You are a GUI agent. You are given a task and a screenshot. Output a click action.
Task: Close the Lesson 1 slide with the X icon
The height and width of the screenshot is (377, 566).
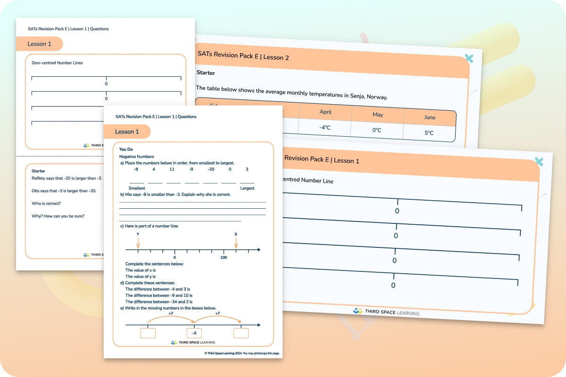[x=539, y=162]
